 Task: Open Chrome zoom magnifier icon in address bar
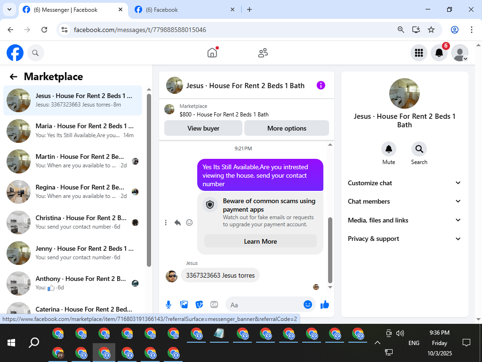click(x=401, y=30)
